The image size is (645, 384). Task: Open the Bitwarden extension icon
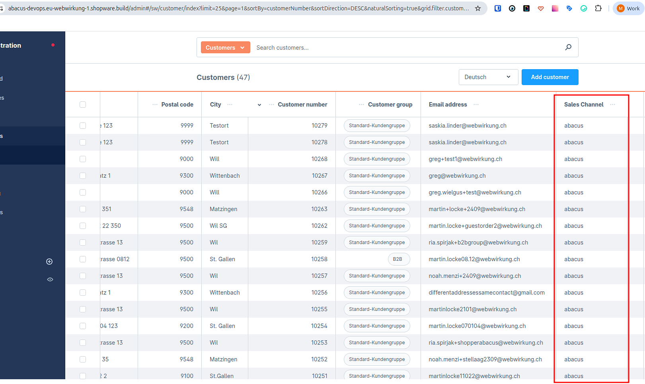497,8
